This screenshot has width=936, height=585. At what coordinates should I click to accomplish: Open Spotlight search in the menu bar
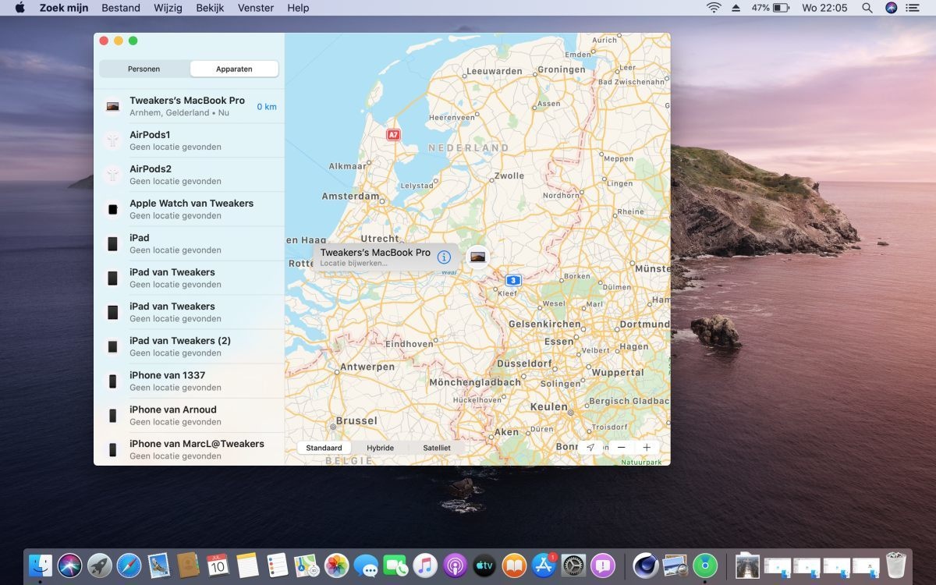click(x=867, y=8)
